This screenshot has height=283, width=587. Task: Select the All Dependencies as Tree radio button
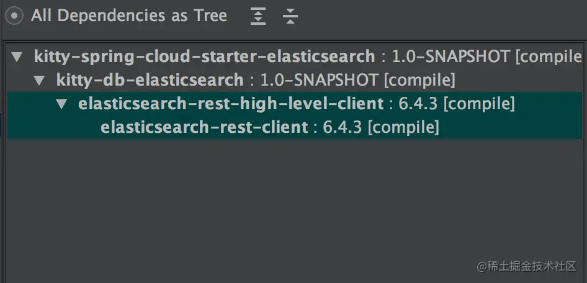[14, 16]
